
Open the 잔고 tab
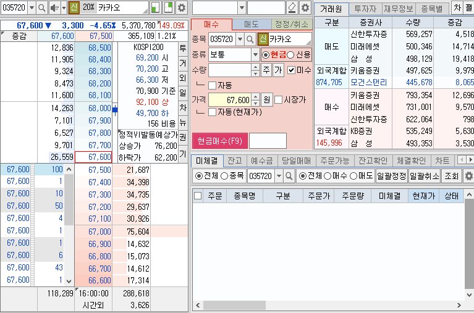tap(235, 161)
